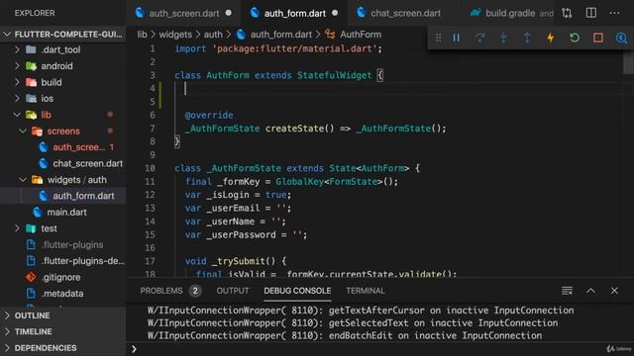634x356 pixels.
Task: Click the @override annotation
Action: (209, 115)
